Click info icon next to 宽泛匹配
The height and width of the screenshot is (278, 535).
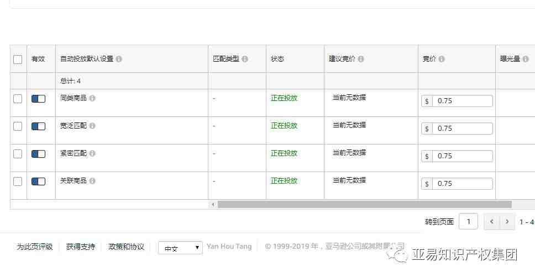point(92,126)
